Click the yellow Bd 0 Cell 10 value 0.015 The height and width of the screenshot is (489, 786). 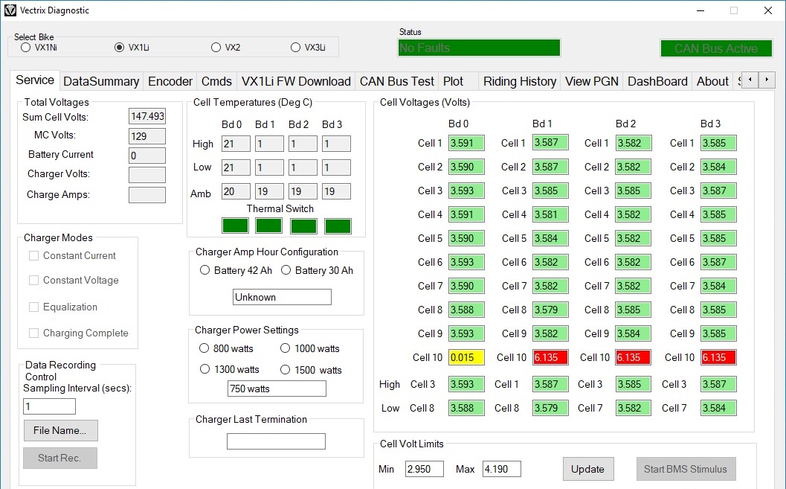pos(466,357)
